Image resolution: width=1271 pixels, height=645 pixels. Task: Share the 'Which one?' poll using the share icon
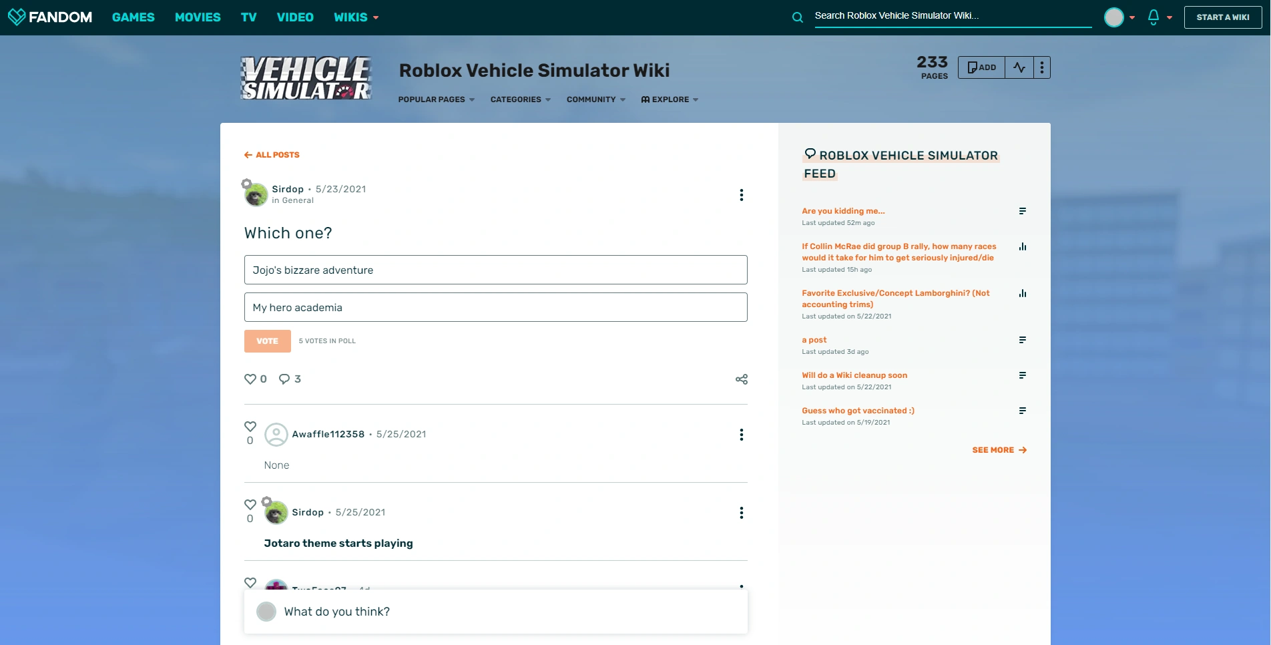740,379
